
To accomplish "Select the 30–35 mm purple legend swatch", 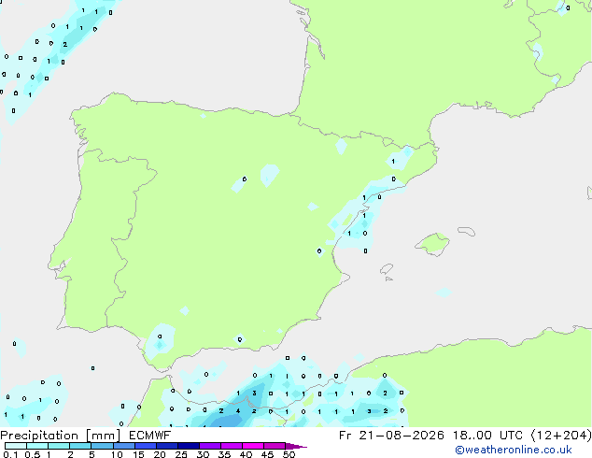I will pos(210,446).
